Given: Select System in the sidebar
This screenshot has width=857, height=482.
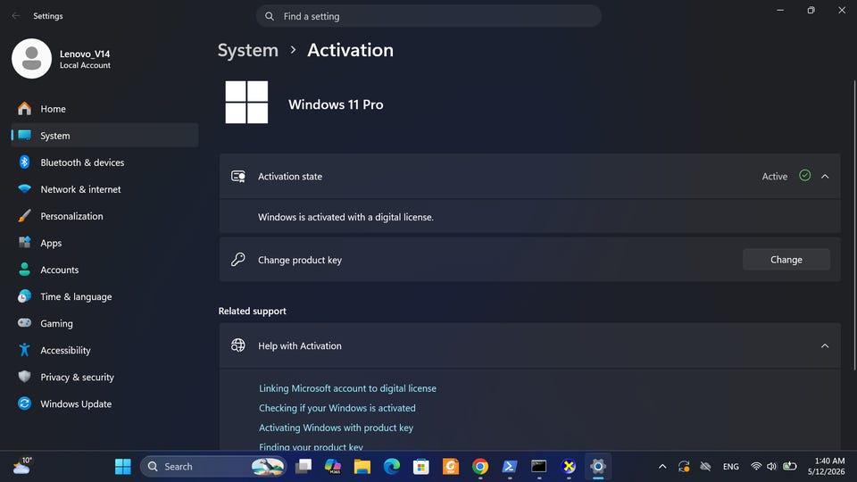Looking at the screenshot, I should point(104,136).
